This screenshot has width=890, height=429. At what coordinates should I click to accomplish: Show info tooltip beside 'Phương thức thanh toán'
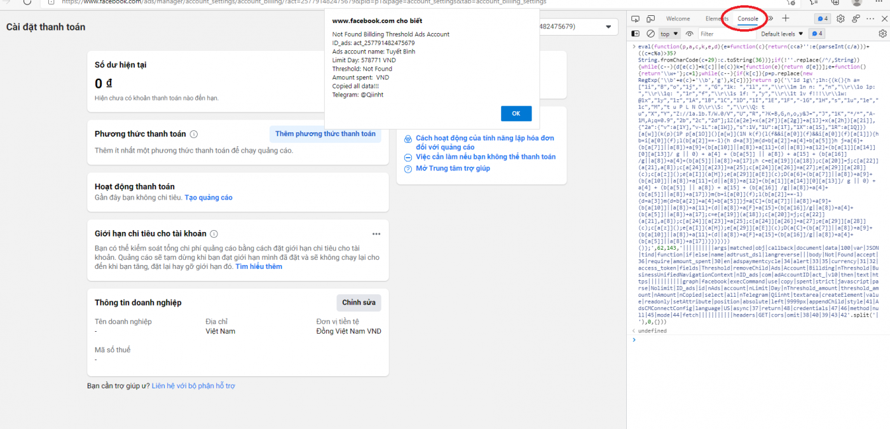point(194,134)
